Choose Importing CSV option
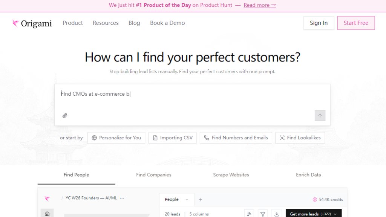 [x=172, y=138]
